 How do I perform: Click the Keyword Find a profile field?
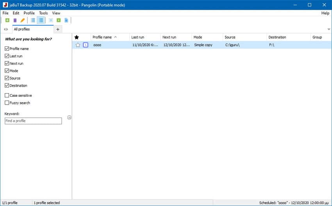pyautogui.click(x=33, y=121)
